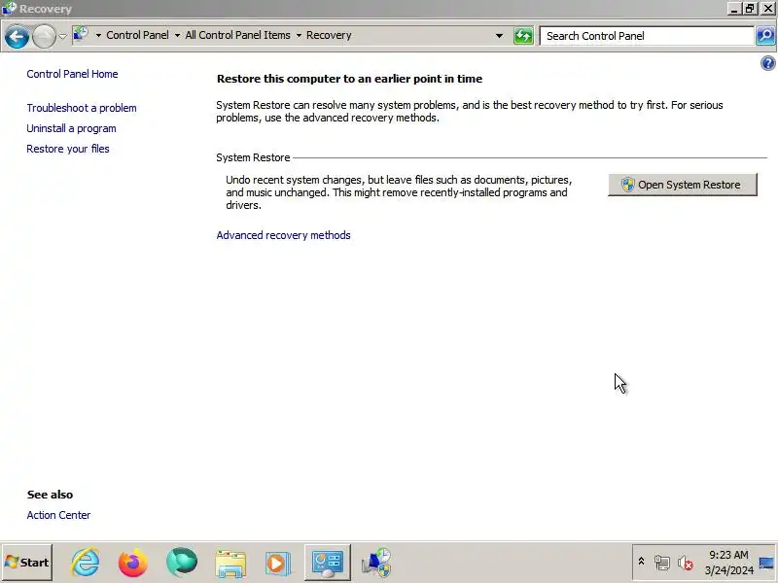The image size is (778, 583).
Task: Click the Control Panel address bar icon
Action: click(81, 35)
